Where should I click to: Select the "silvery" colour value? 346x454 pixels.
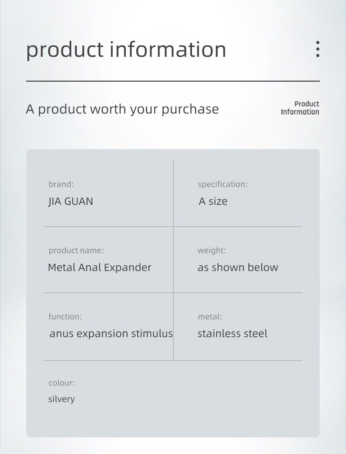[62, 399]
